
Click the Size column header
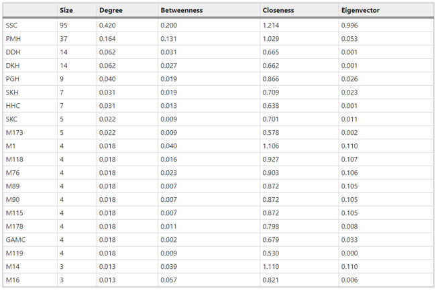(x=66, y=10)
